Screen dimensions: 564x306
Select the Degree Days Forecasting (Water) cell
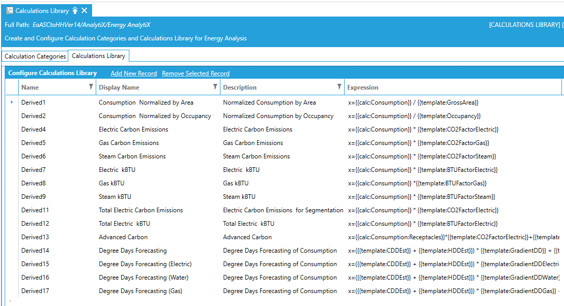pos(143,278)
